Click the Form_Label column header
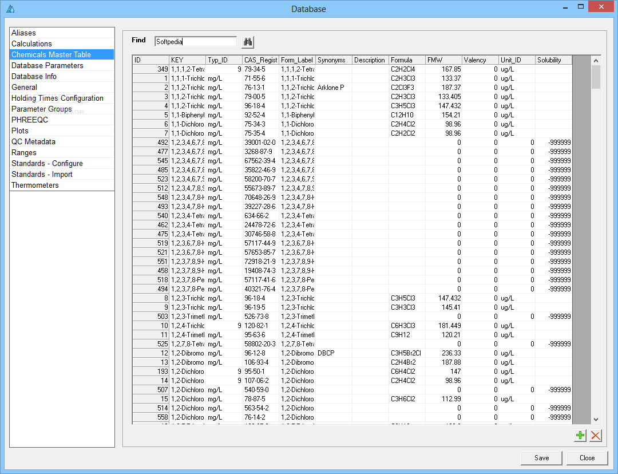This screenshot has width=618, height=474. (298, 60)
